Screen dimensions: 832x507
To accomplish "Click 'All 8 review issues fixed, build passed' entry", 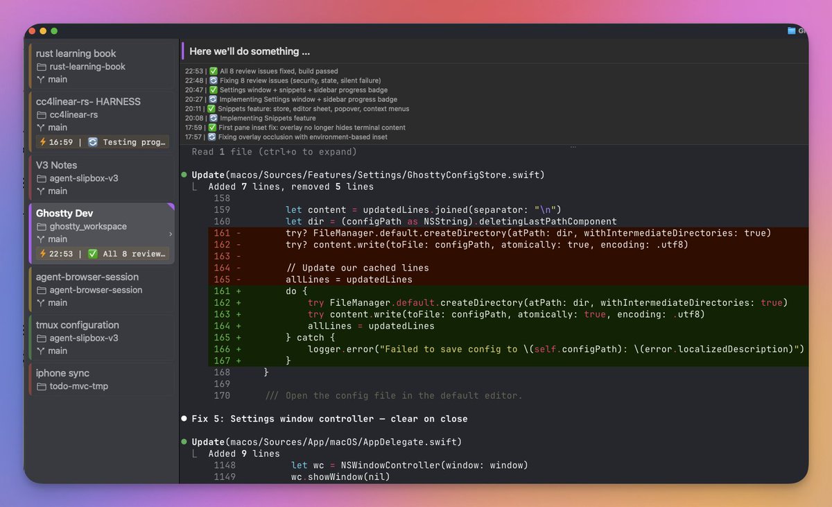I will point(279,71).
